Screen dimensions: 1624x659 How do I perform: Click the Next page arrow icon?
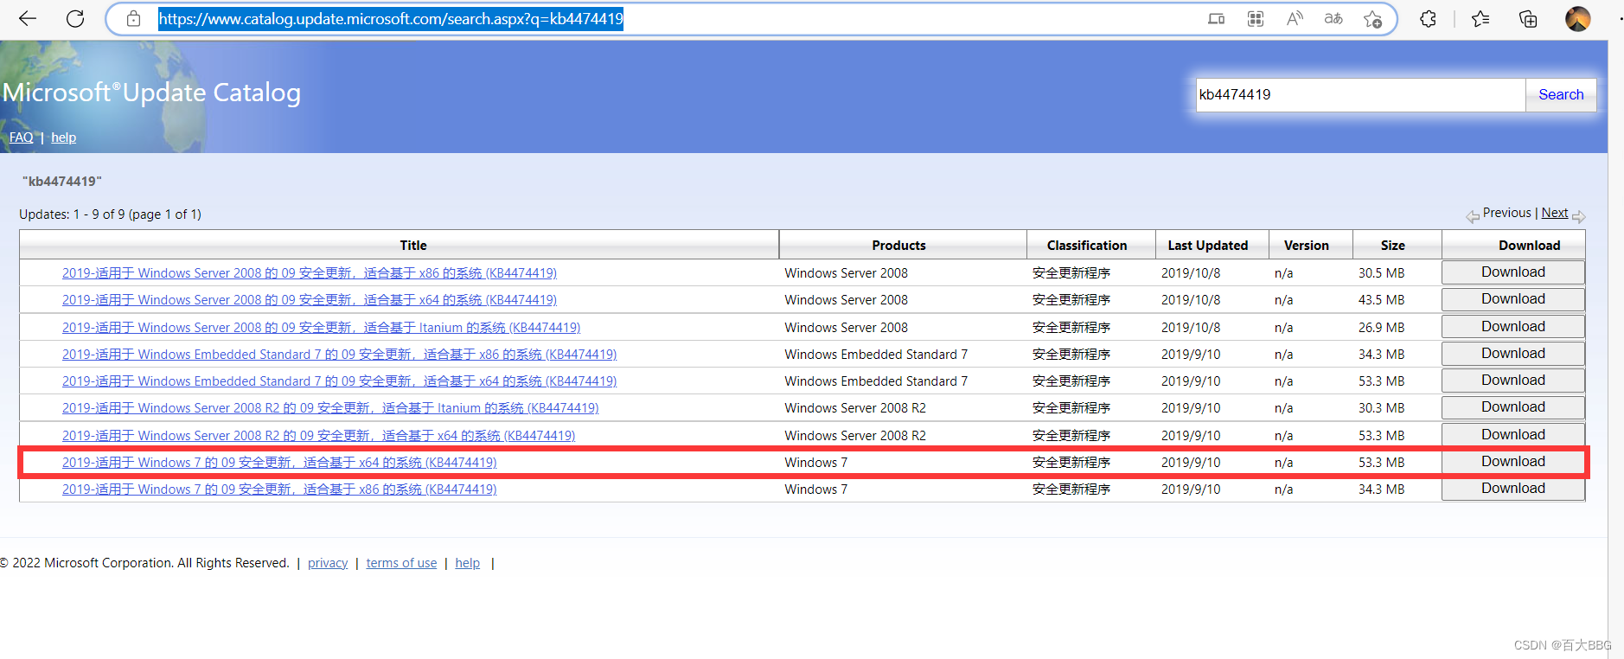point(1579,216)
